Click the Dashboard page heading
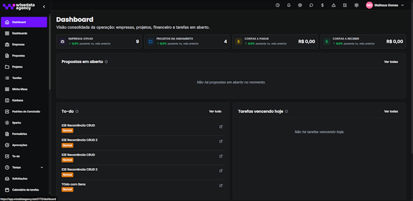This screenshot has width=413, height=201. pyautogui.click(x=75, y=19)
